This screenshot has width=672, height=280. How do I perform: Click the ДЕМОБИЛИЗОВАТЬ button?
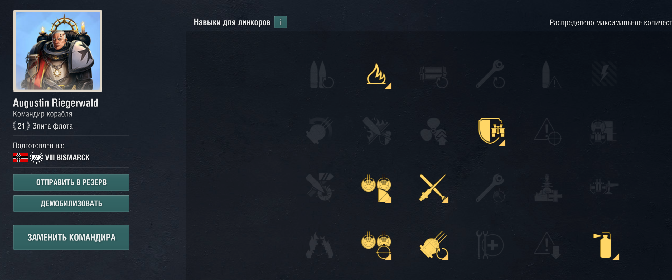71,203
